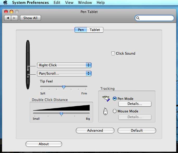
Task: Open the About dialog
Action: [44, 144]
